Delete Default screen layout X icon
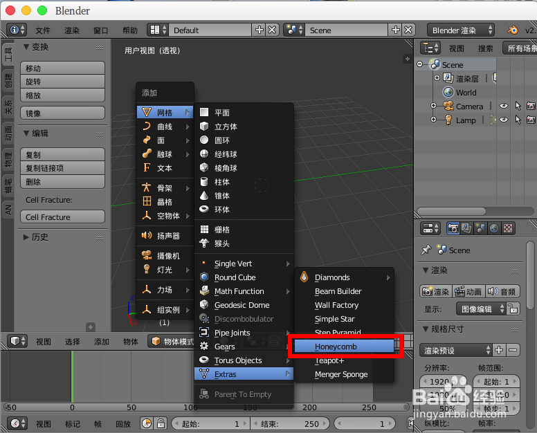 point(272,30)
